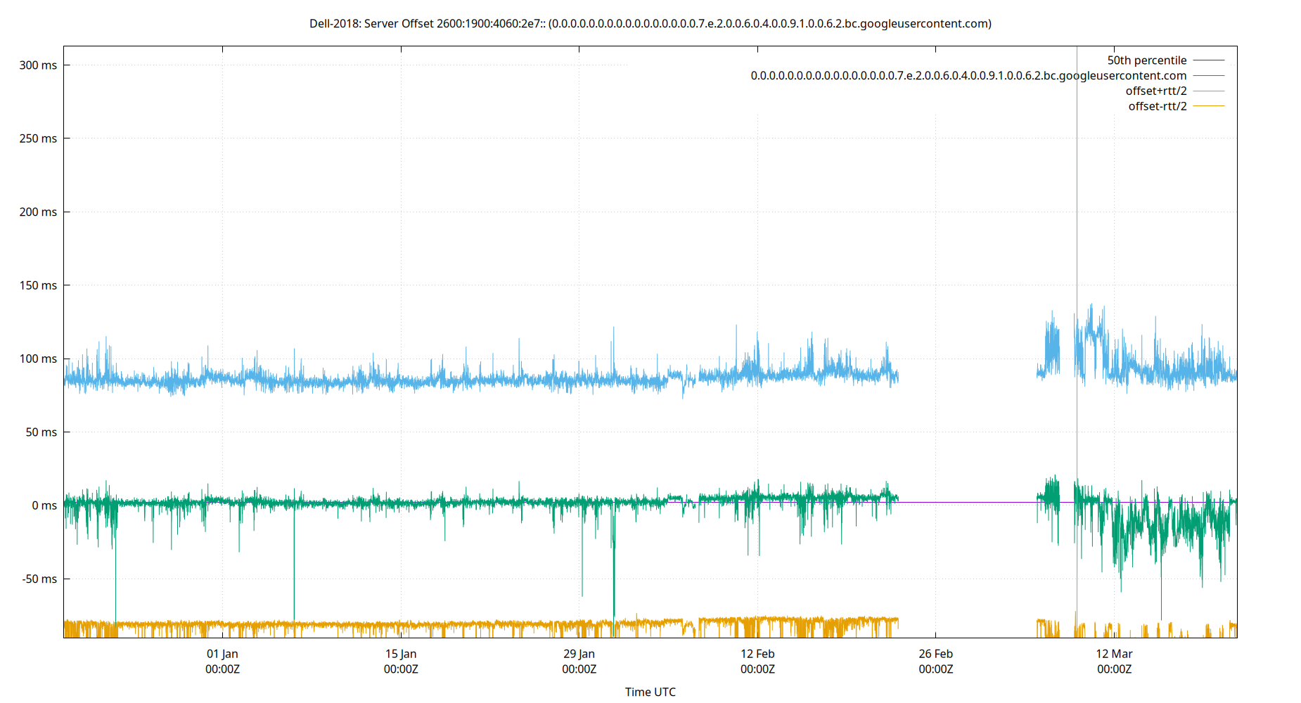This screenshot has height=703, width=1301.
Task: Select the googleusercontent.com legend entry
Action: pyautogui.click(x=969, y=75)
